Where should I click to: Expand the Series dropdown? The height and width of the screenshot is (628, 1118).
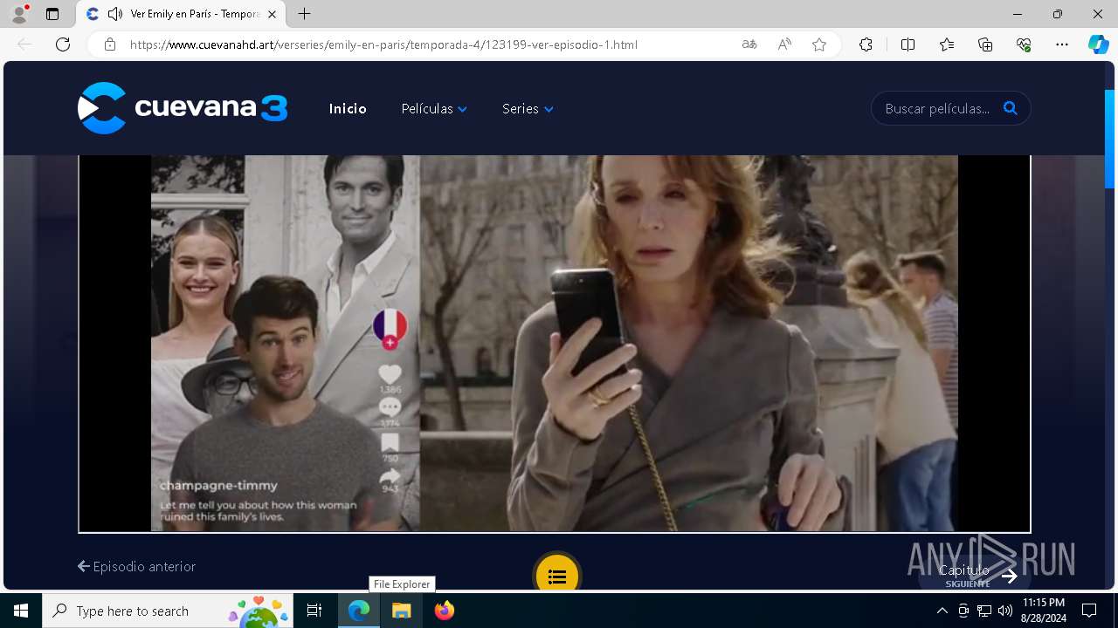point(528,109)
